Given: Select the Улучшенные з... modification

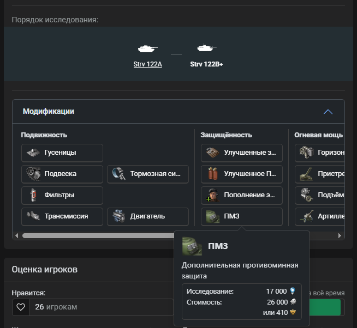Looking at the screenshot, I should click(242, 153).
